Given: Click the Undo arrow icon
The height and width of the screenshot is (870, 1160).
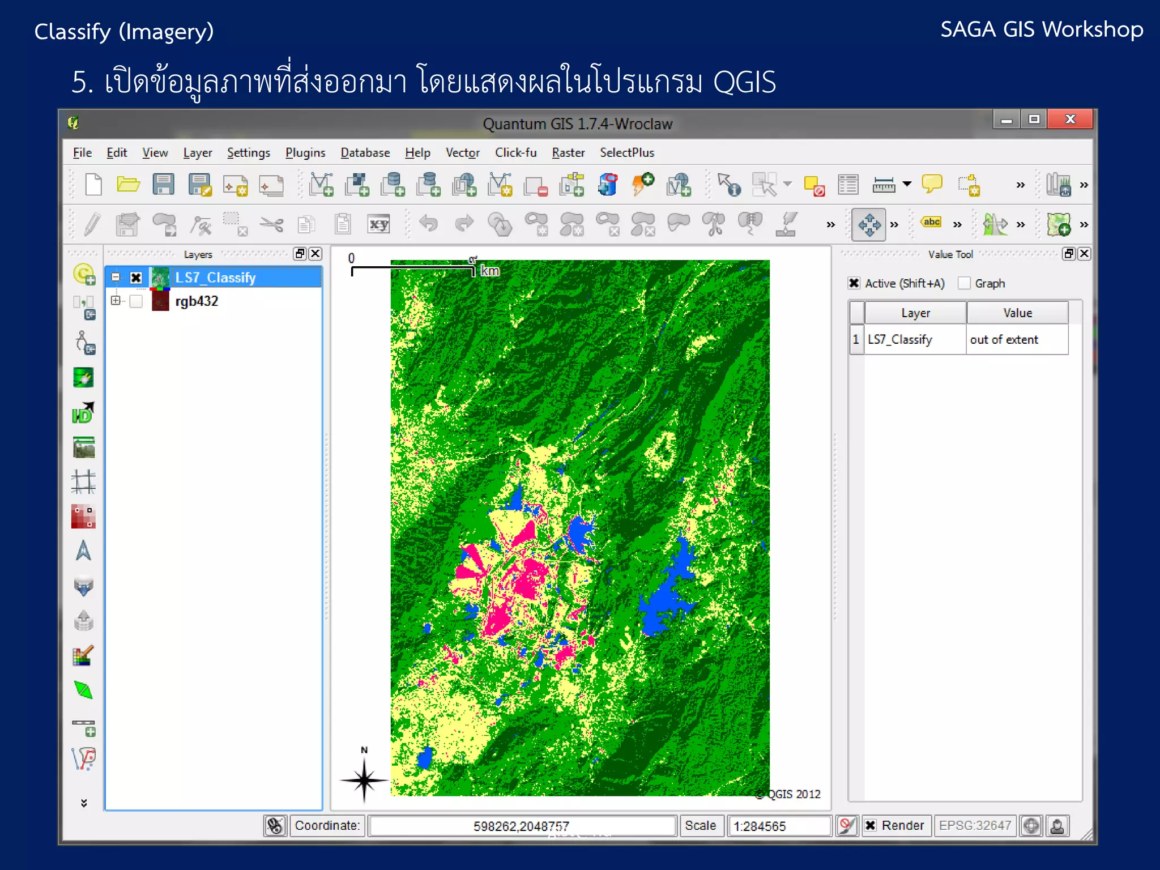Looking at the screenshot, I should click(x=429, y=224).
